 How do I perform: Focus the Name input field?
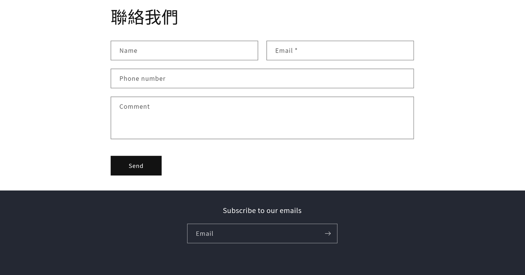tap(184, 50)
